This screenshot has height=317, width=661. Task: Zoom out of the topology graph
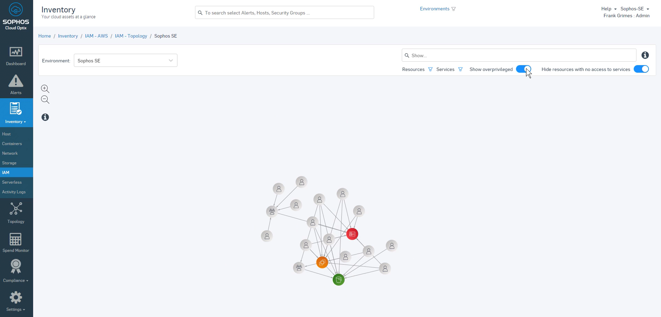point(45,100)
